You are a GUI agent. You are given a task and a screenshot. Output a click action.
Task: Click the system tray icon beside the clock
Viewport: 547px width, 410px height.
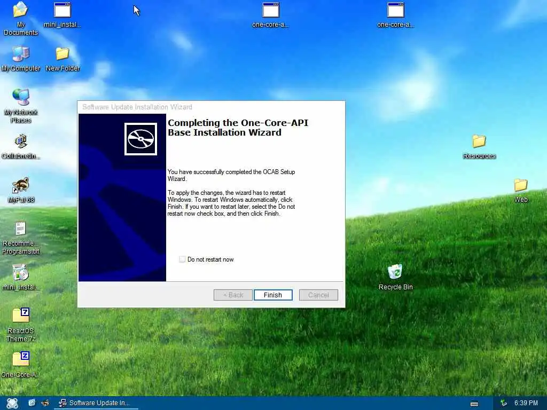pos(503,403)
